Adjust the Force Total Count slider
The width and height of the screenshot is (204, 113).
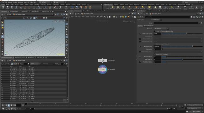pyautogui.click(x=182, y=34)
